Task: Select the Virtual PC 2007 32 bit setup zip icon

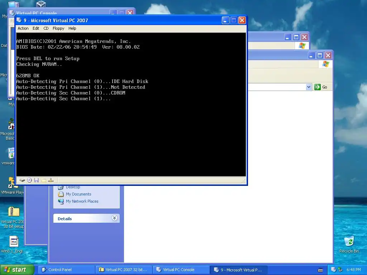Action: point(13,217)
